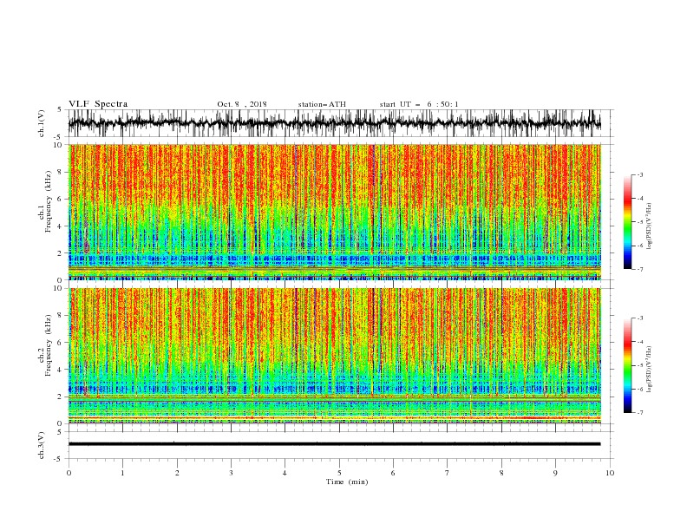Click the "6" kHz tick on ch.1 spectrogram
The height and width of the screenshot is (531, 687).
coord(61,199)
